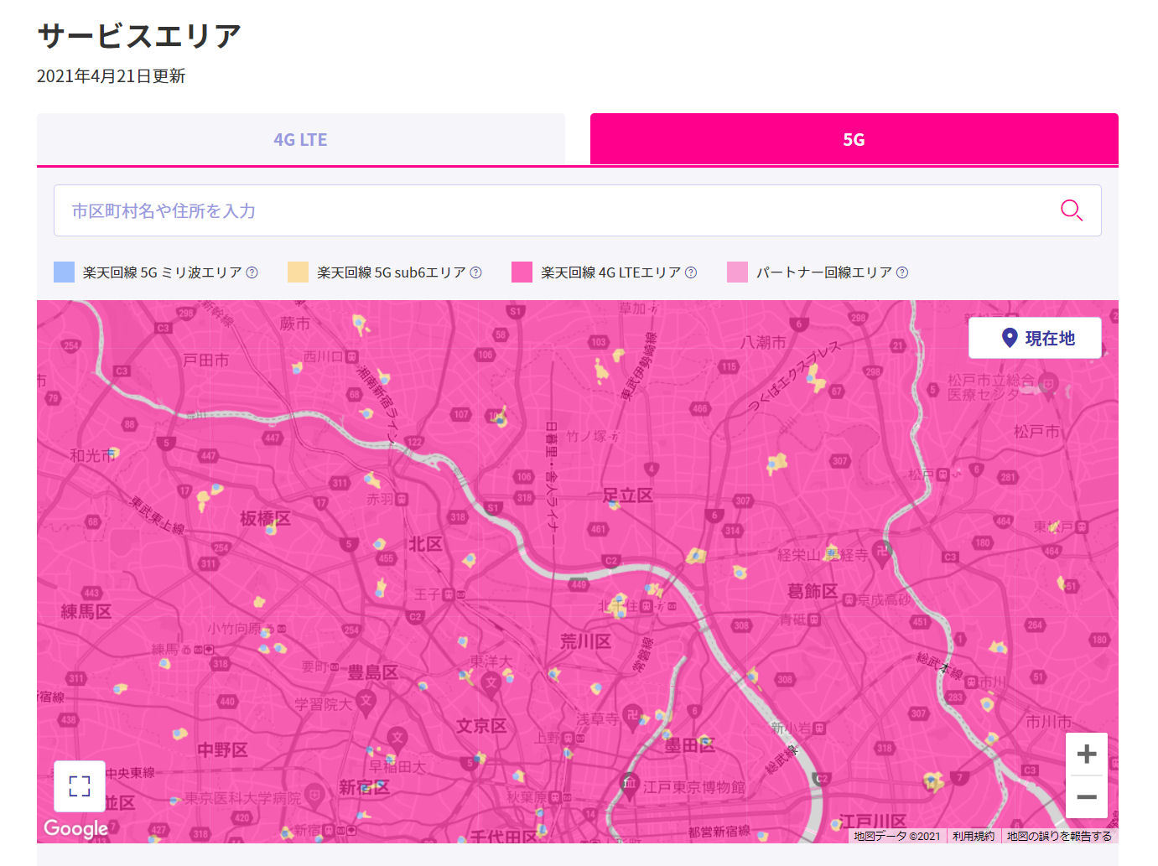The image size is (1158, 866).
Task: Click the pink パートナー回線エリア legend swatch
Action: [737, 272]
